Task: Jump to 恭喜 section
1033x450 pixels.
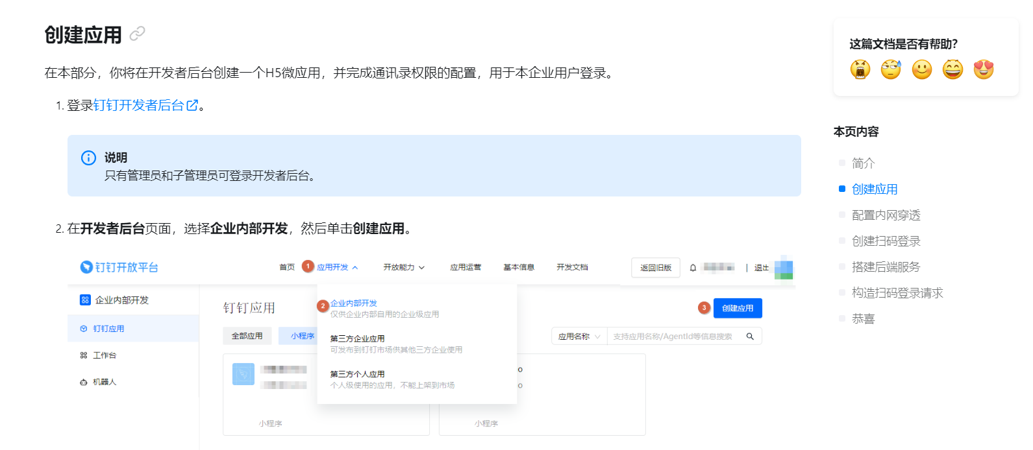Action: (x=863, y=318)
